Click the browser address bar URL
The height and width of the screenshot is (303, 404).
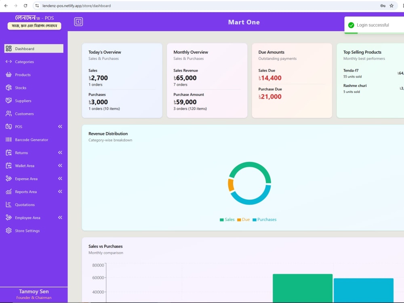pyautogui.click(x=76, y=6)
